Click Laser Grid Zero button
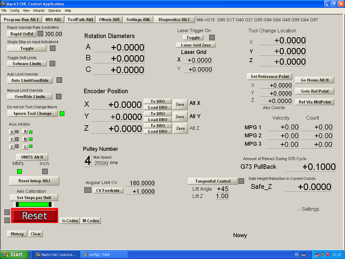Image resolution: width=345 pixels, height=259 pixels. click(x=196, y=45)
